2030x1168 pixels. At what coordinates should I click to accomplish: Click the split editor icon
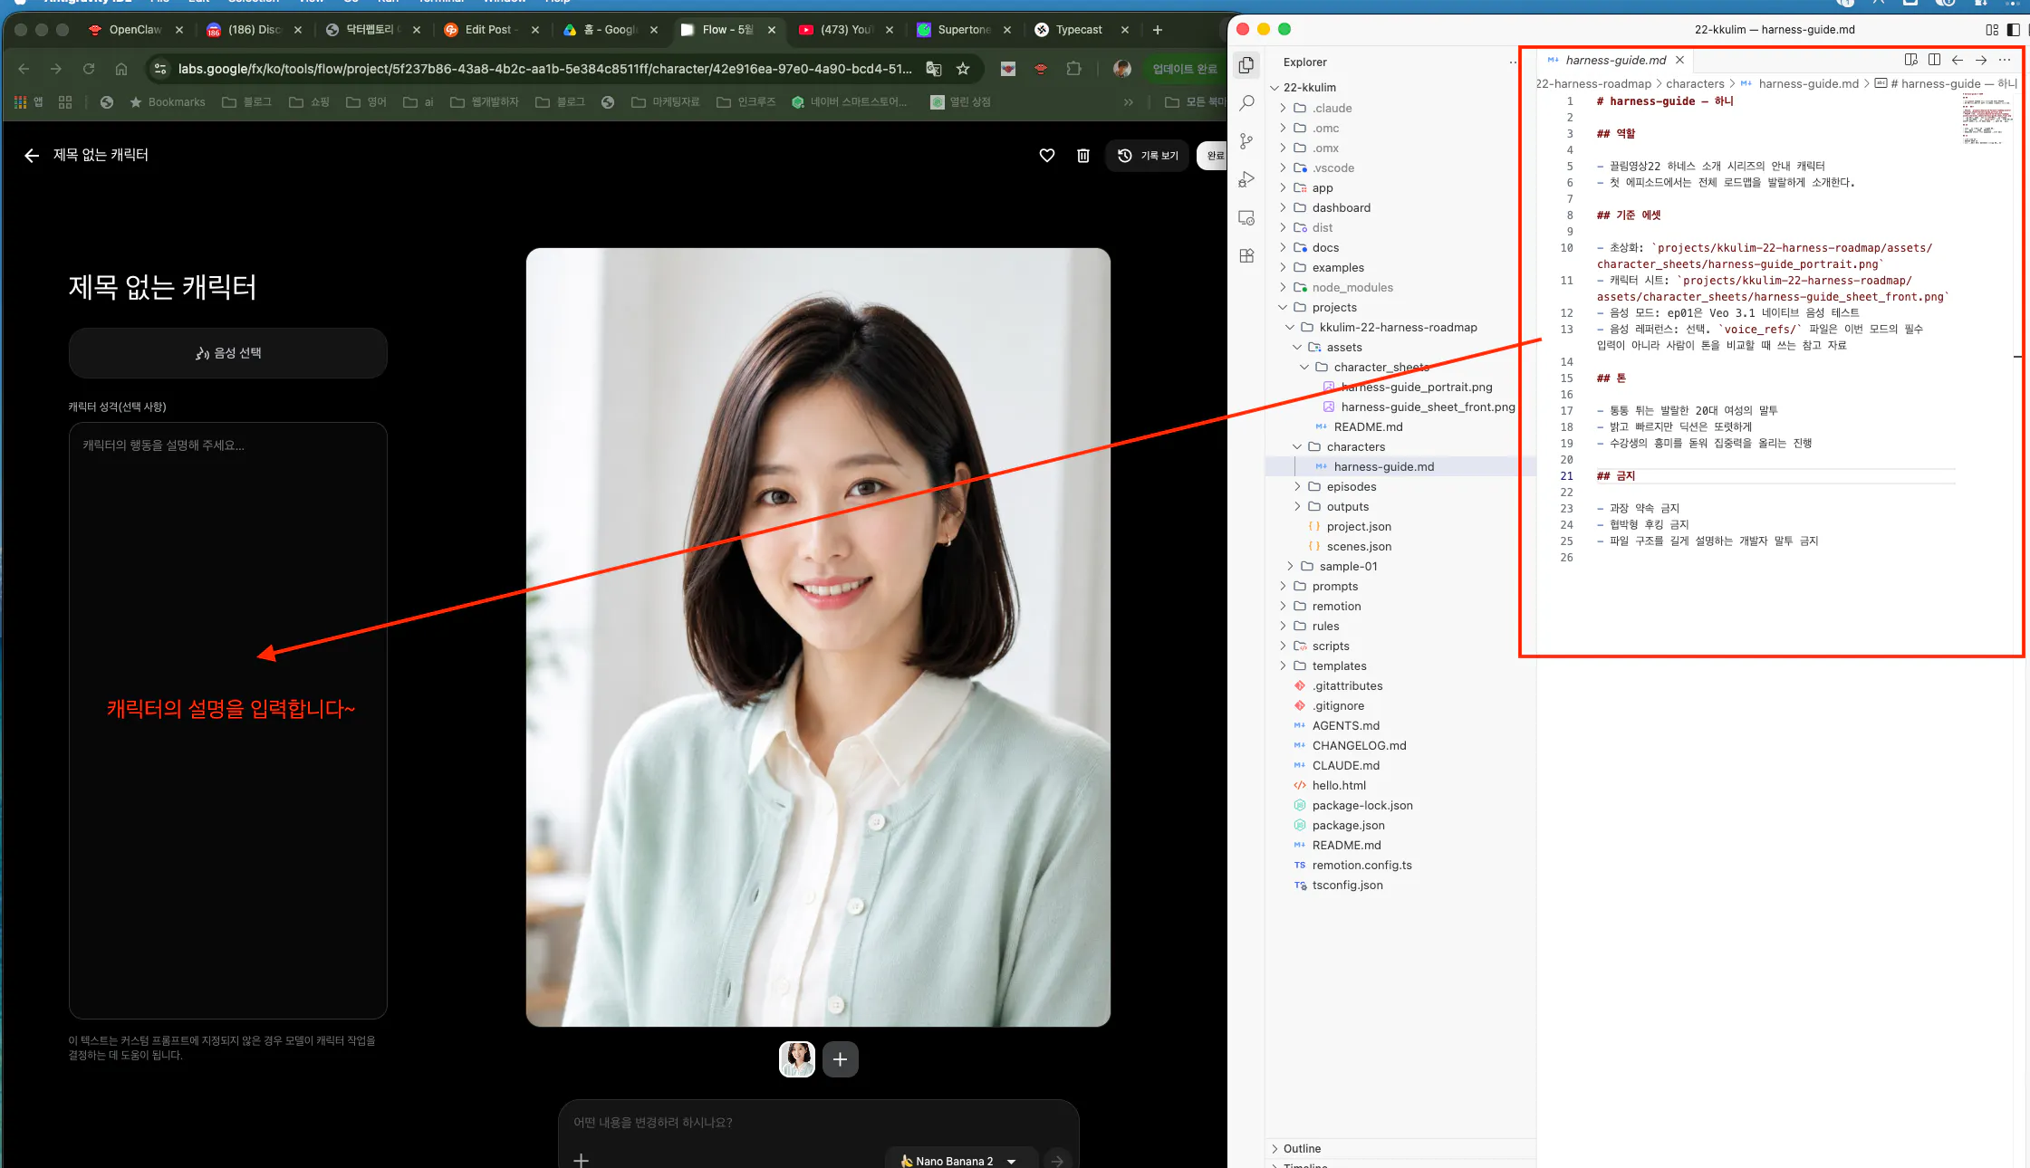tap(1934, 60)
